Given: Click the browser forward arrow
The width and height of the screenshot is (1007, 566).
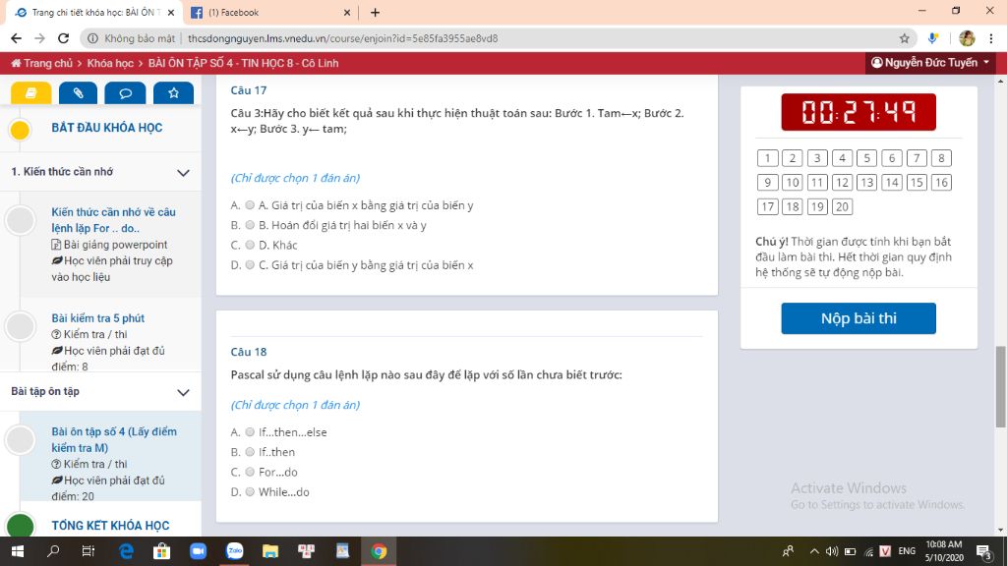Looking at the screenshot, I should coord(39,38).
